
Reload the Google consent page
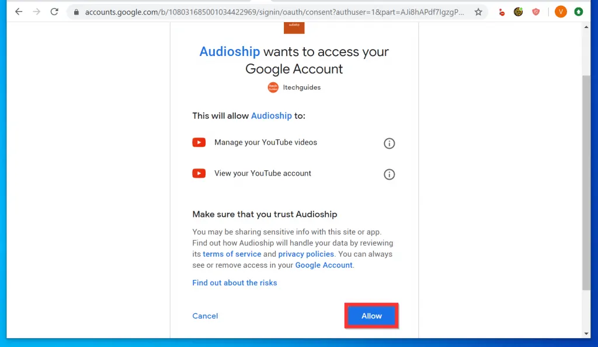54,12
